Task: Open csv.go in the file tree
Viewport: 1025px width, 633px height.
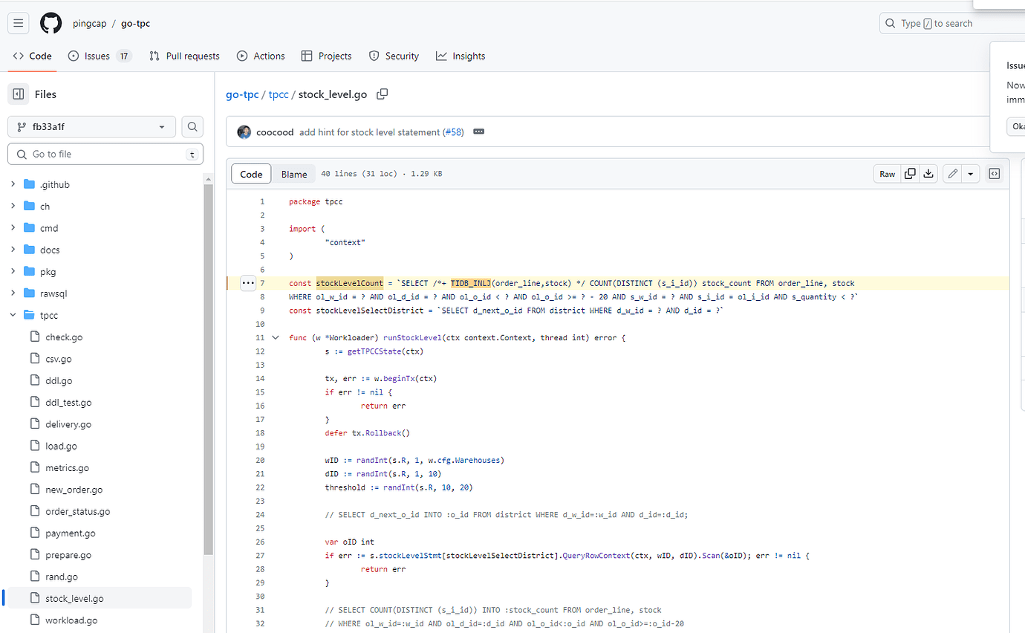Action: tap(59, 359)
